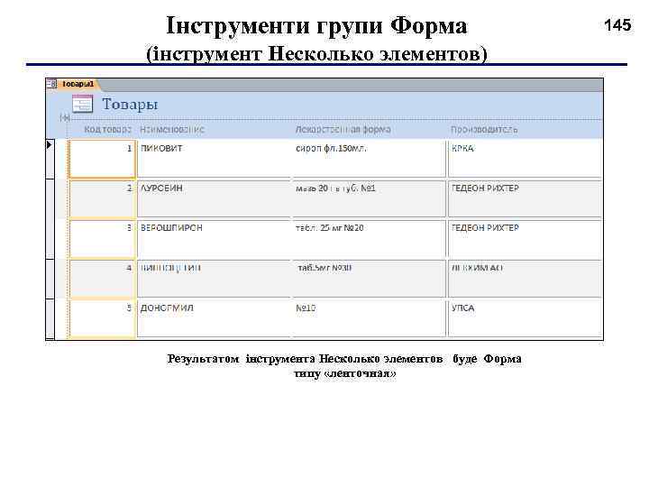
Task: Click the Код товара field with value 1
Action: [x=102, y=159]
